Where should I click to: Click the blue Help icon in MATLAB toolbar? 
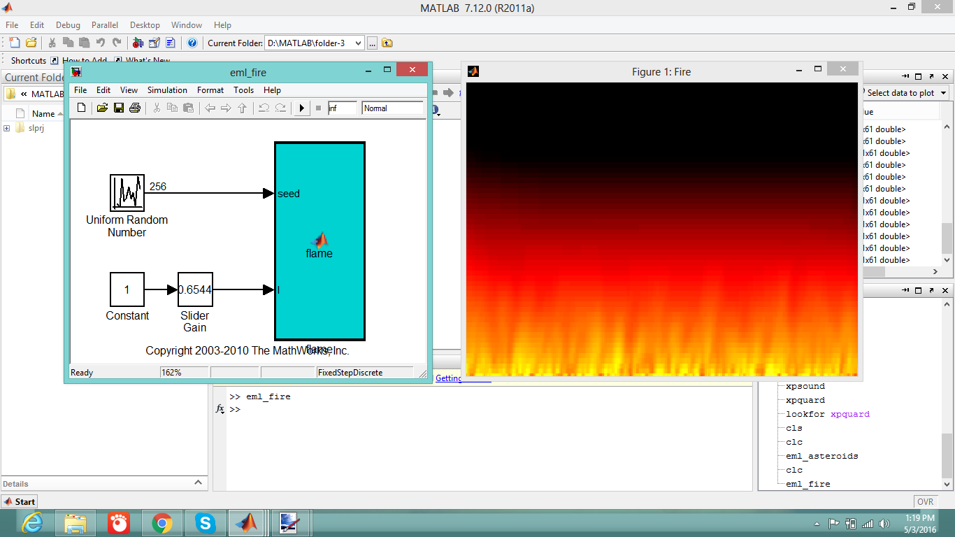tap(192, 43)
